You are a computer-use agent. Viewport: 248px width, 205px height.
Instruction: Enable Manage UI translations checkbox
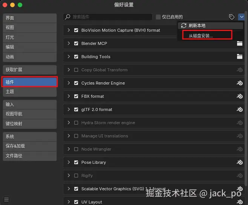[x=76, y=136]
